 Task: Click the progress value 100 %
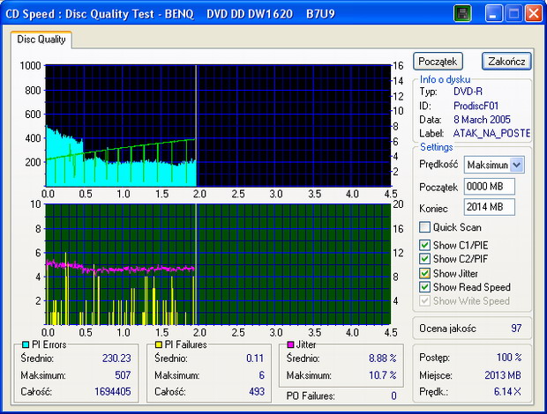(509, 358)
